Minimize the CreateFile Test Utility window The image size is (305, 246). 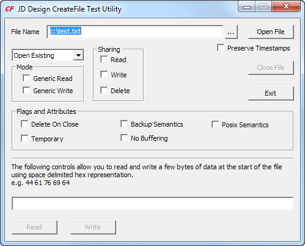point(247,7)
